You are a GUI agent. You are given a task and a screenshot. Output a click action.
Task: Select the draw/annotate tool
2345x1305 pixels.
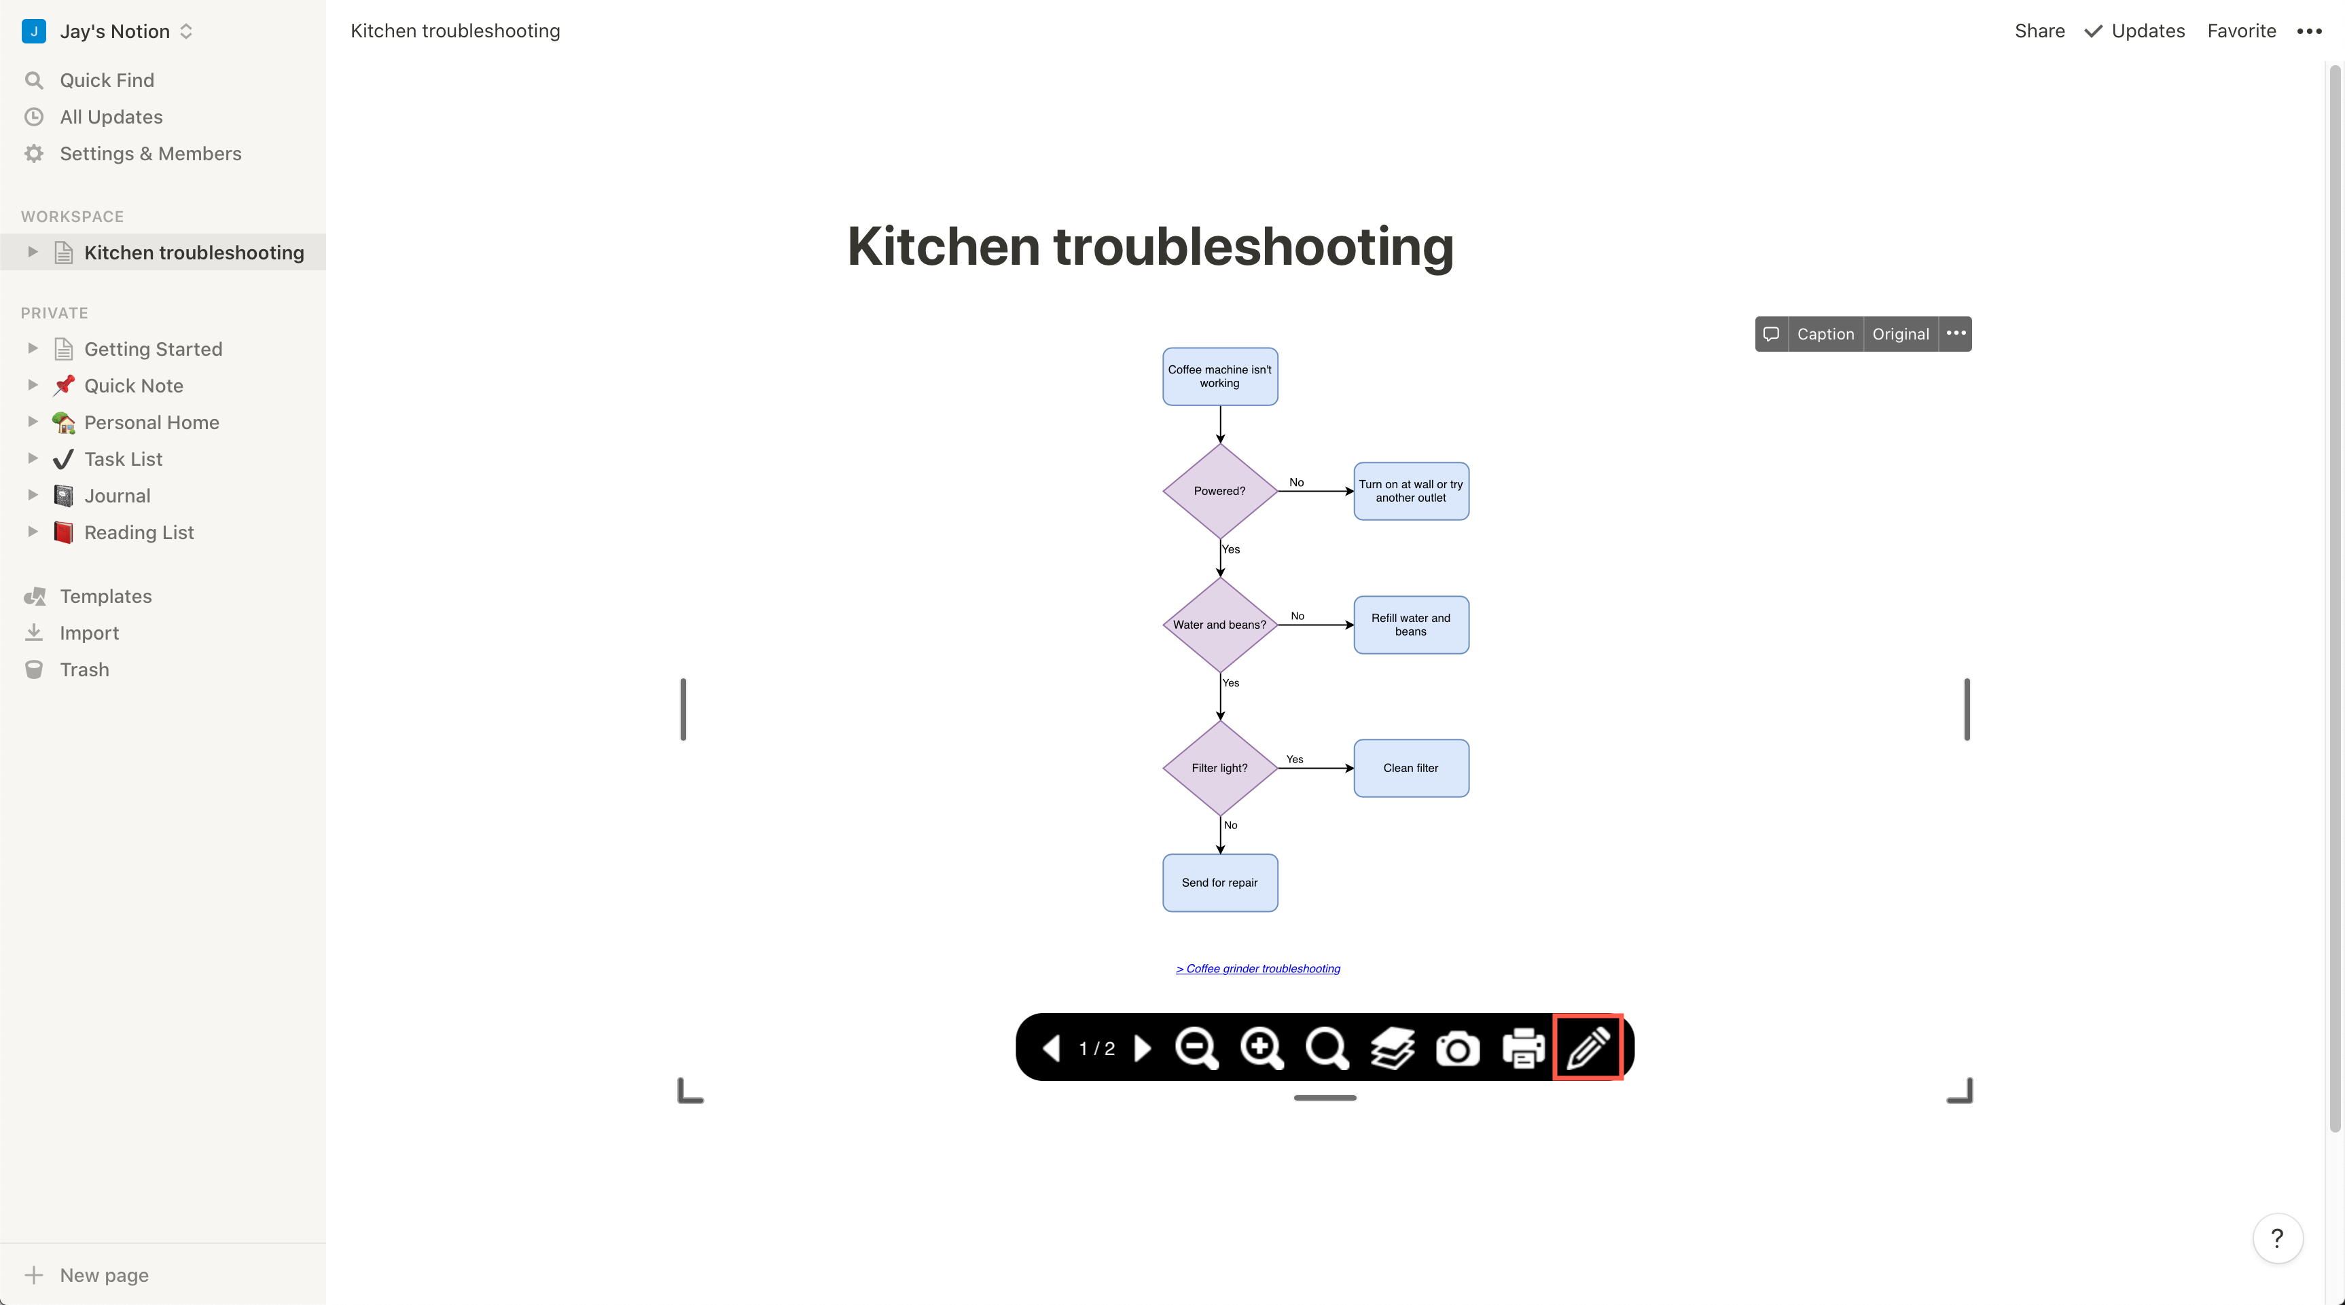[x=1591, y=1046]
